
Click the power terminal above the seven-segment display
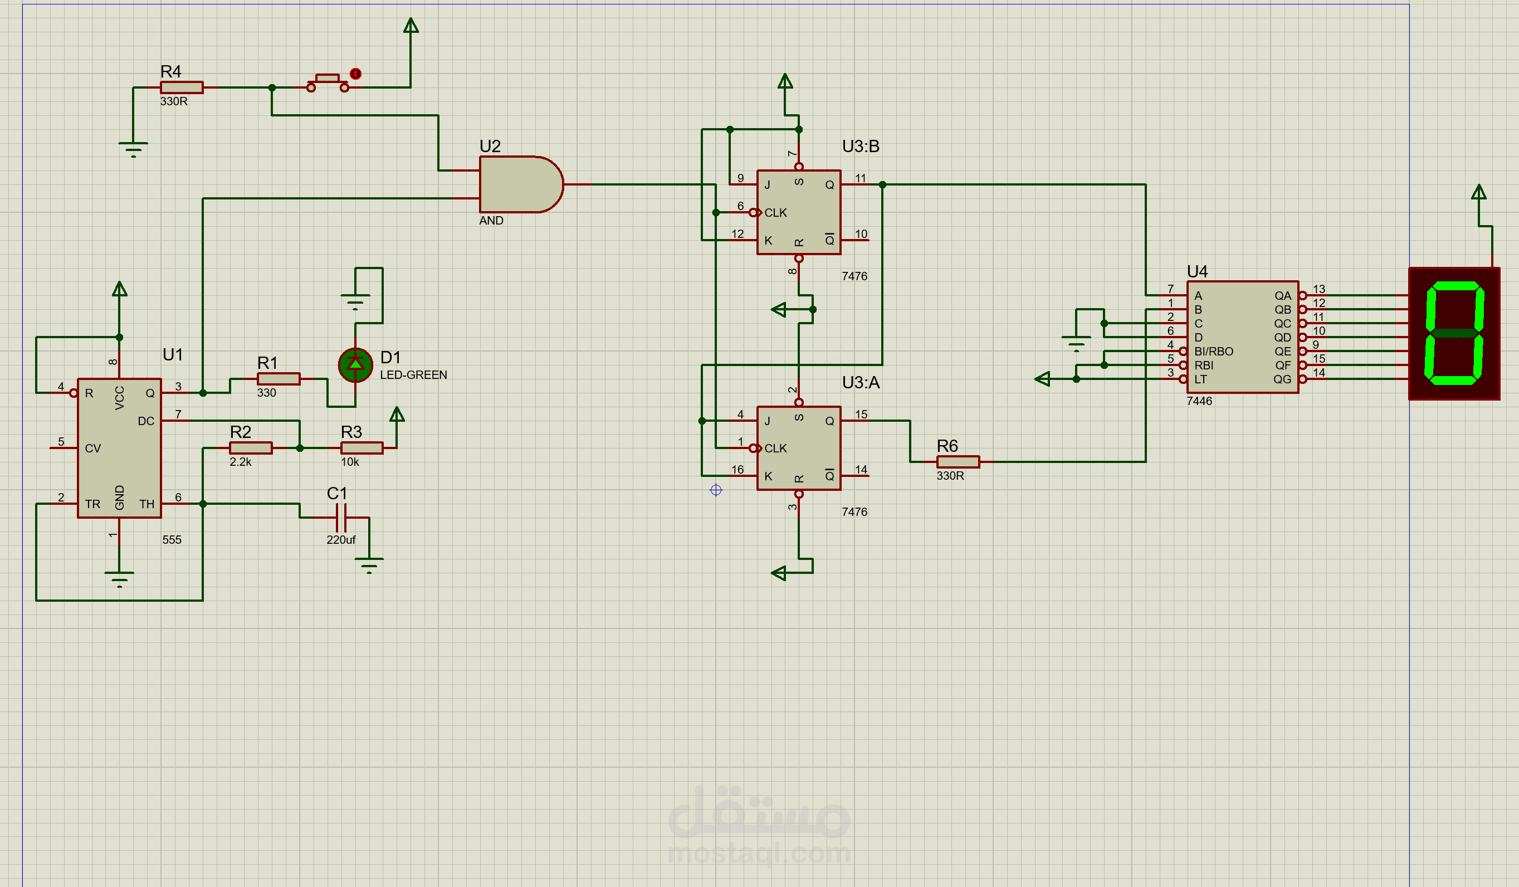click(1478, 192)
